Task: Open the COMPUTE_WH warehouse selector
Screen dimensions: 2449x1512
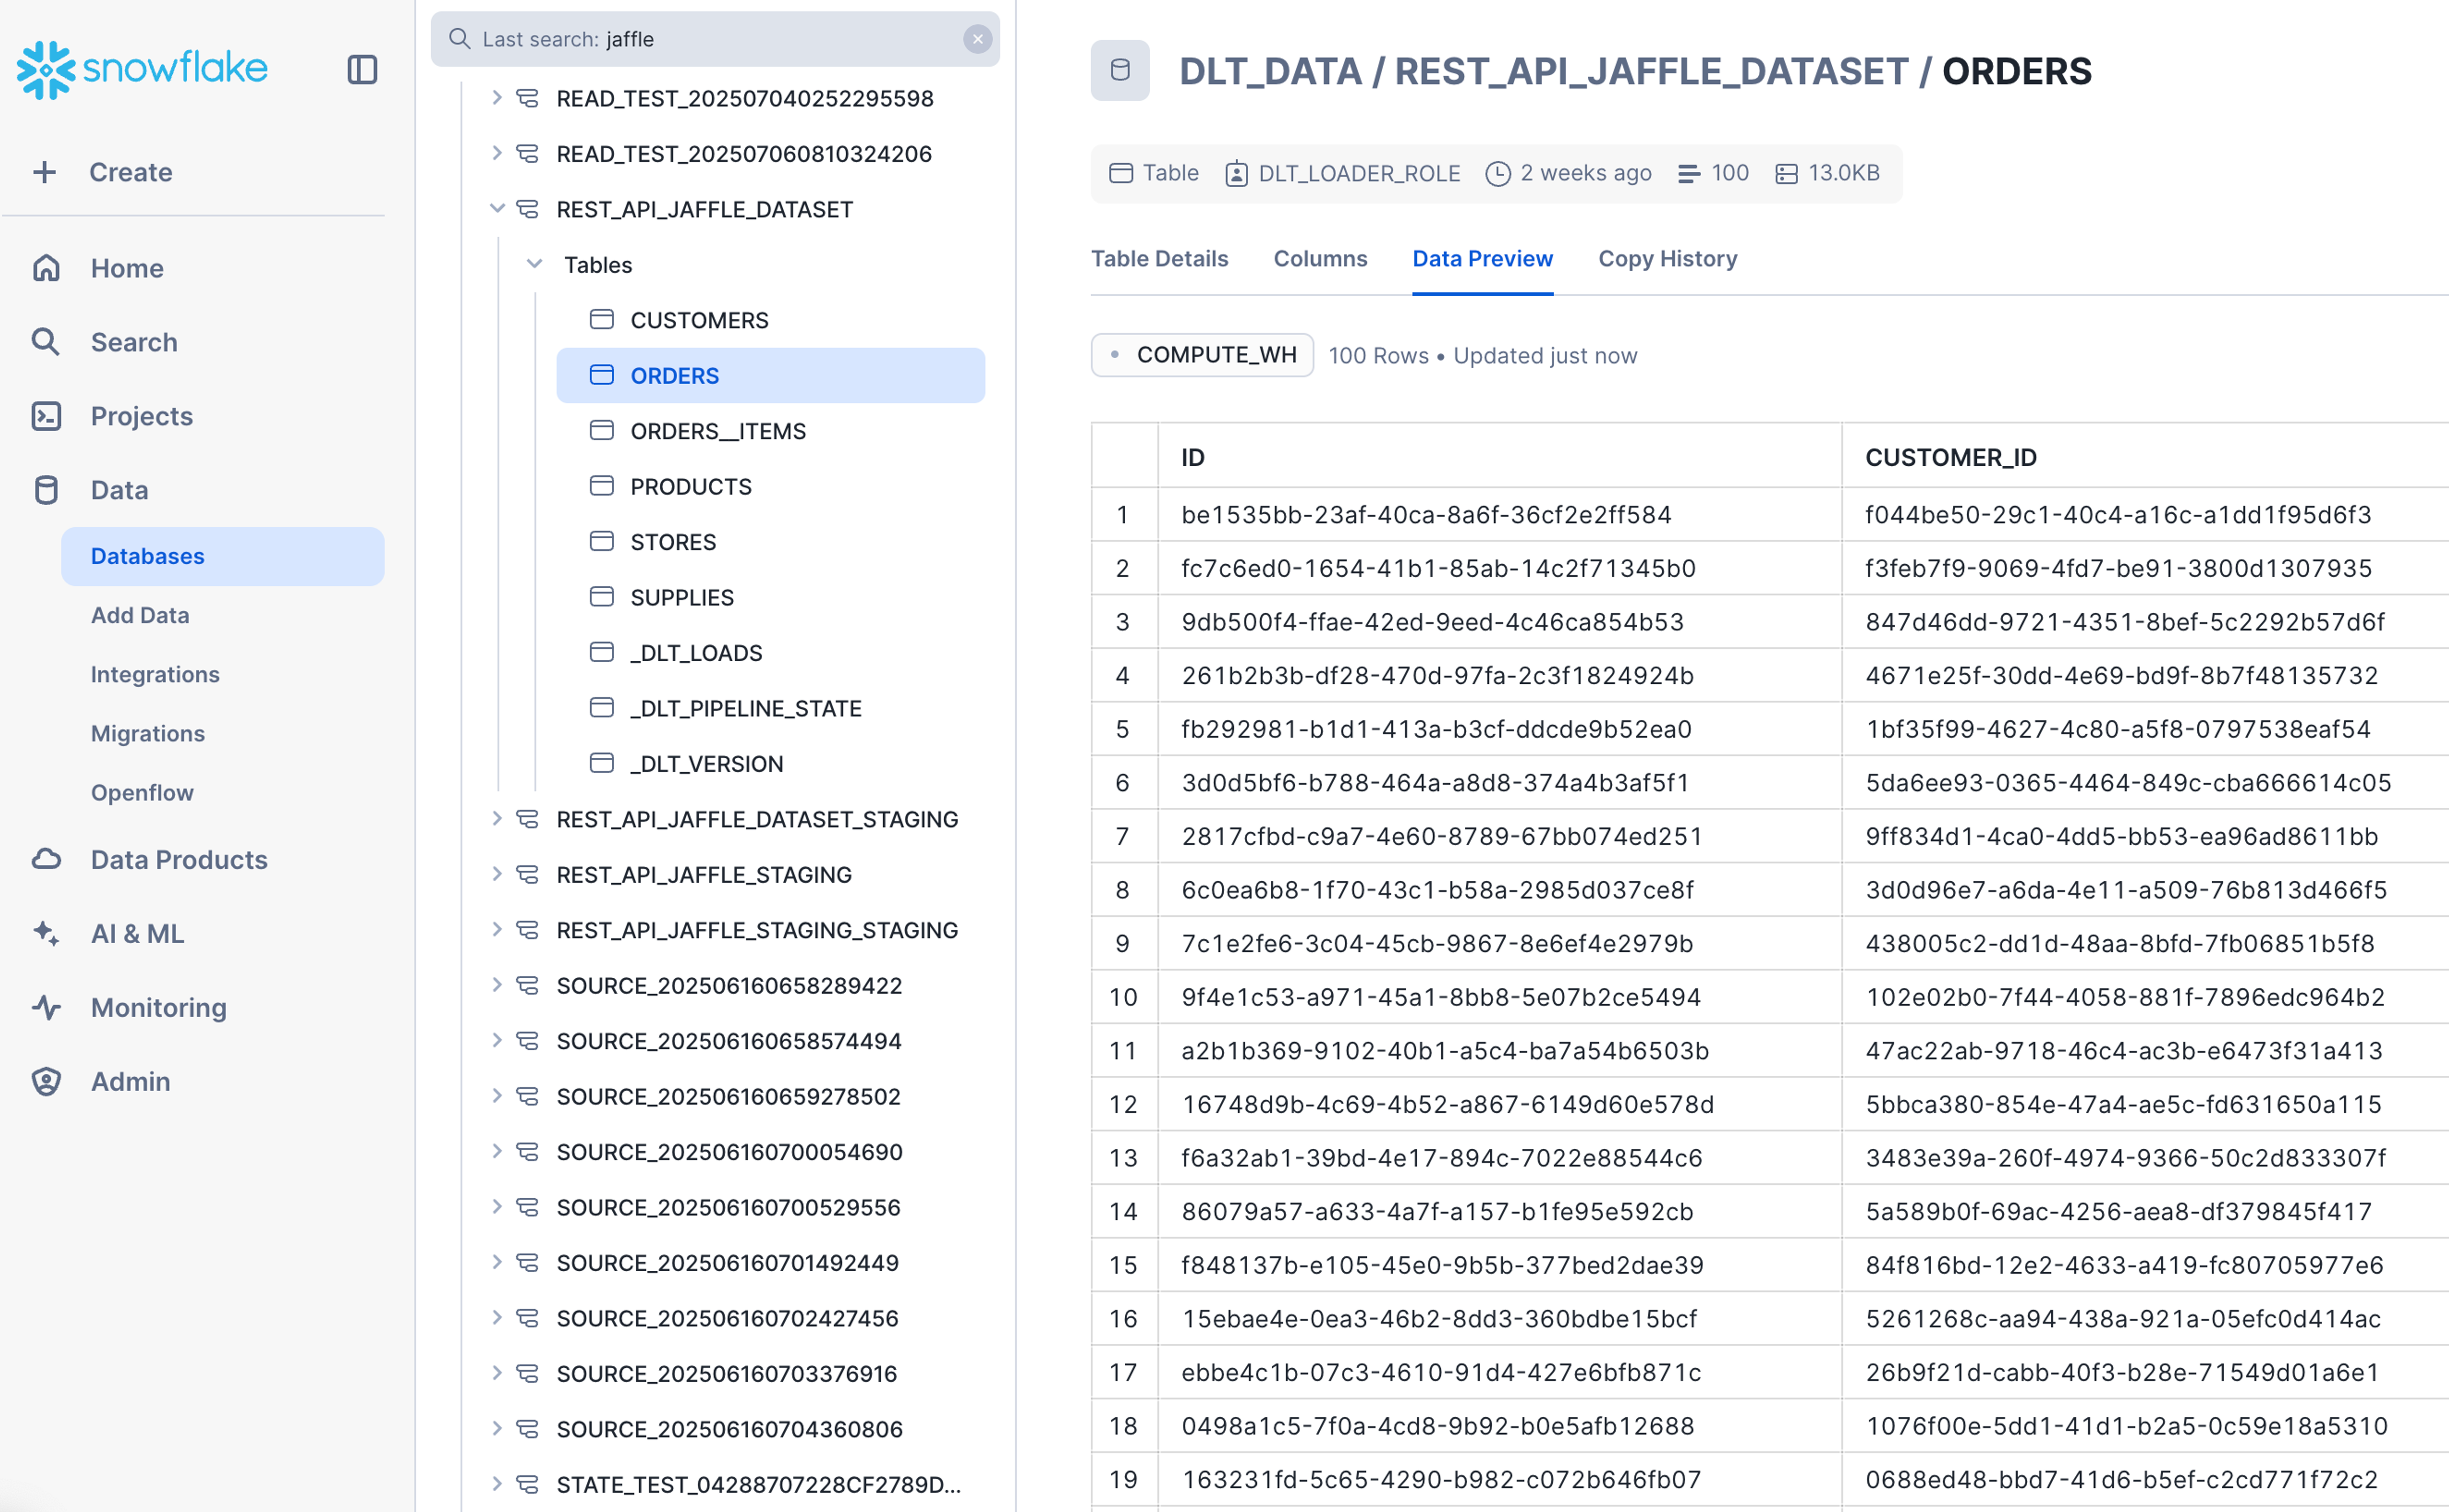Action: tap(1202, 355)
